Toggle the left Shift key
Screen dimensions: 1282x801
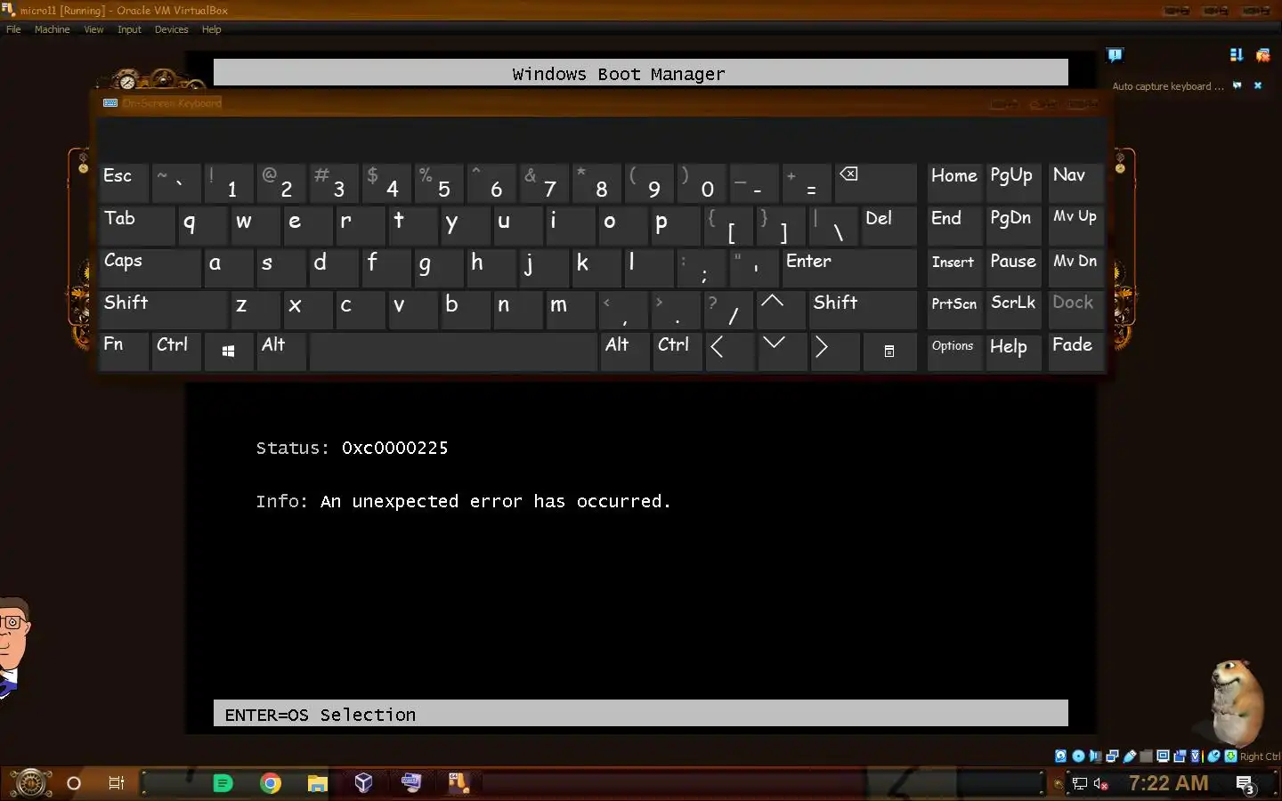tap(163, 308)
